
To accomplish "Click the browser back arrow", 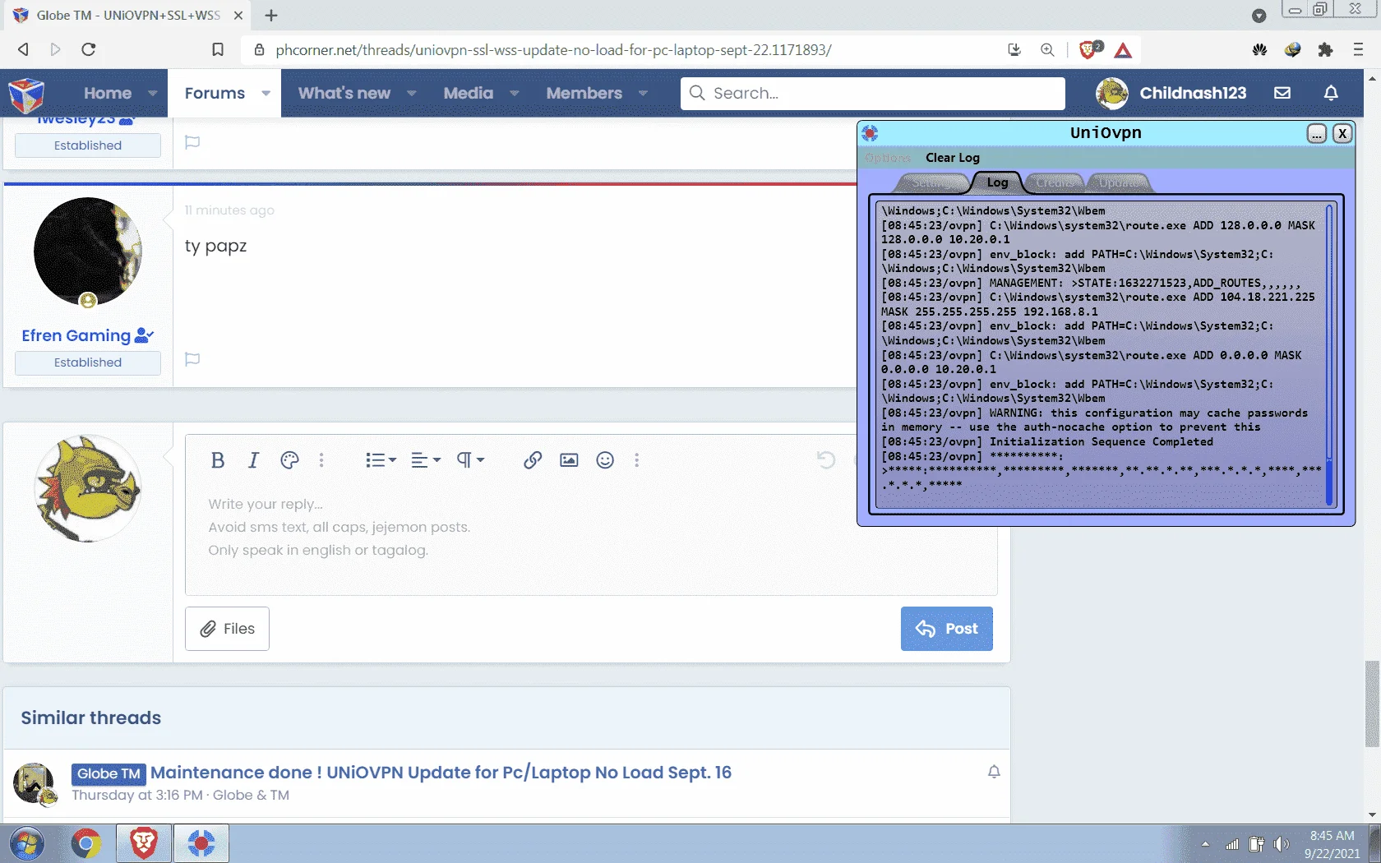I will [x=23, y=49].
